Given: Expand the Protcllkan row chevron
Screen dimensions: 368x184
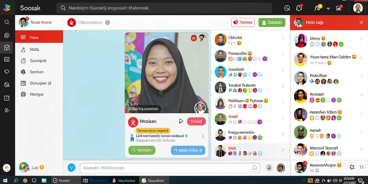Looking at the screenshot, I should 362,76.
